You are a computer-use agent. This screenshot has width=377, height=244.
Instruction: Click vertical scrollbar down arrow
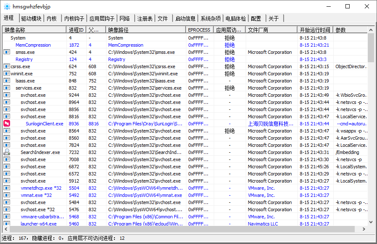pos(371,222)
